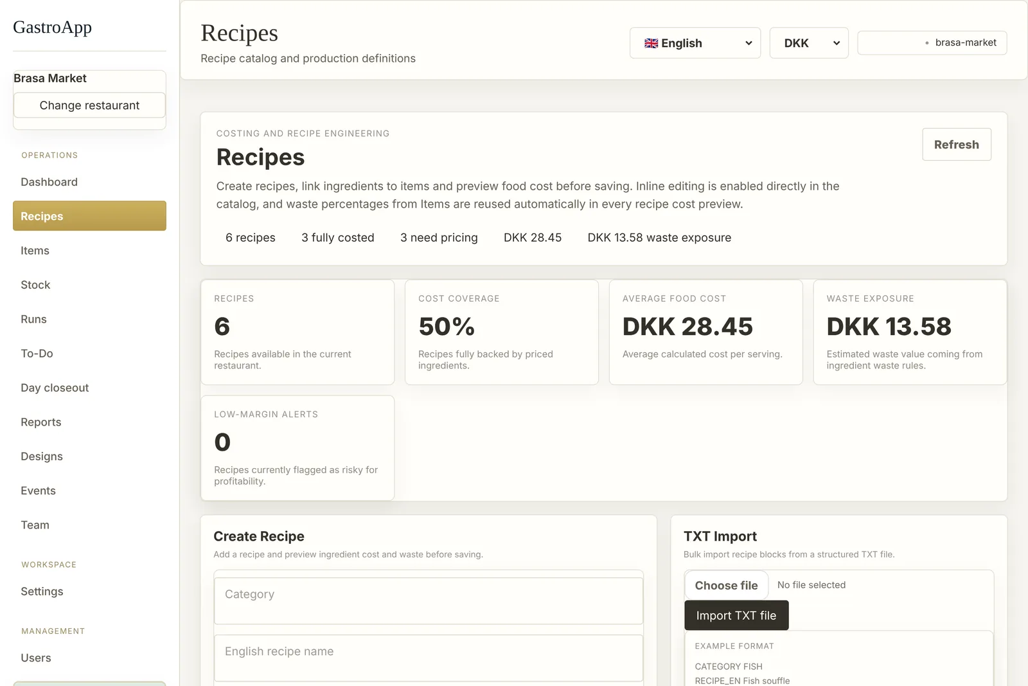This screenshot has height=686, width=1028.
Task: Click the Category input field
Action: click(429, 600)
